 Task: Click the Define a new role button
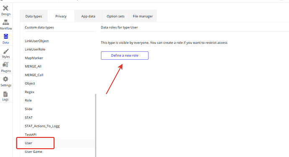click(x=124, y=56)
